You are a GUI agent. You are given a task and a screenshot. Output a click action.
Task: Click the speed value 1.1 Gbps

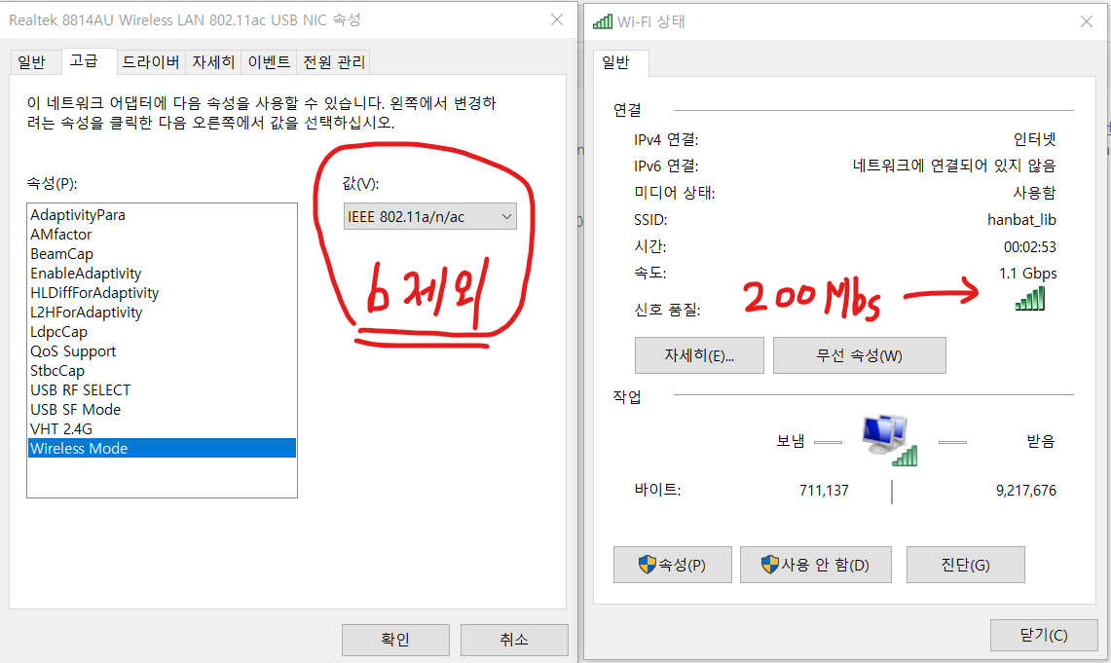[1028, 274]
